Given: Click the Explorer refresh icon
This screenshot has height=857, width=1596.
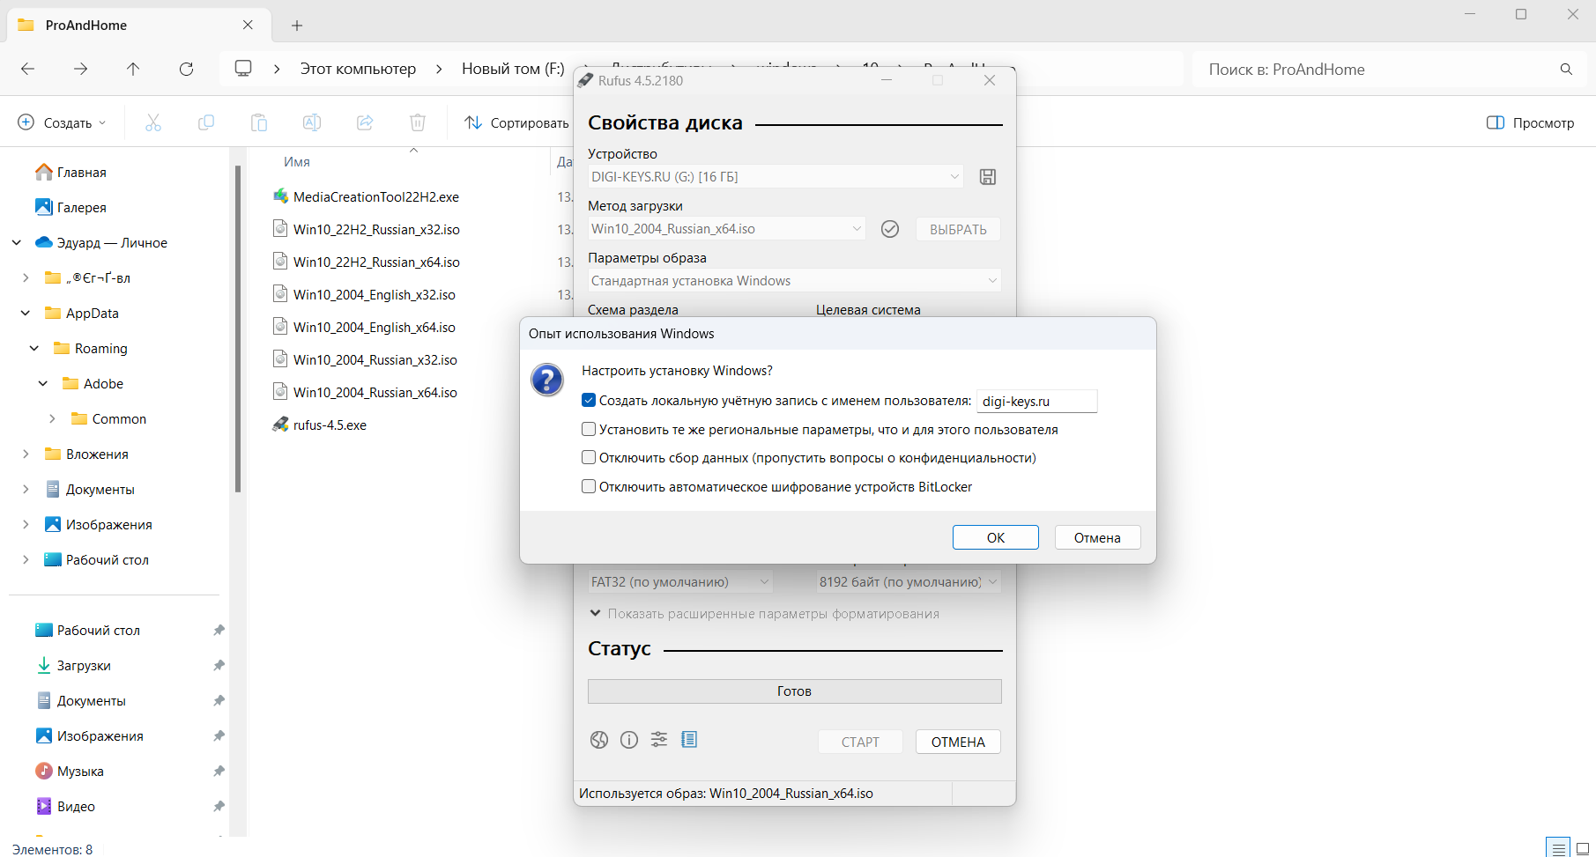Looking at the screenshot, I should tap(186, 69).
